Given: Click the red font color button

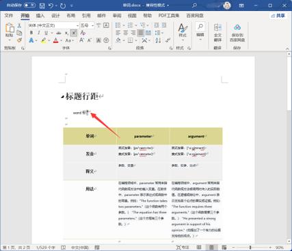Looking at the screenshot, I should (x=56, y=40).
